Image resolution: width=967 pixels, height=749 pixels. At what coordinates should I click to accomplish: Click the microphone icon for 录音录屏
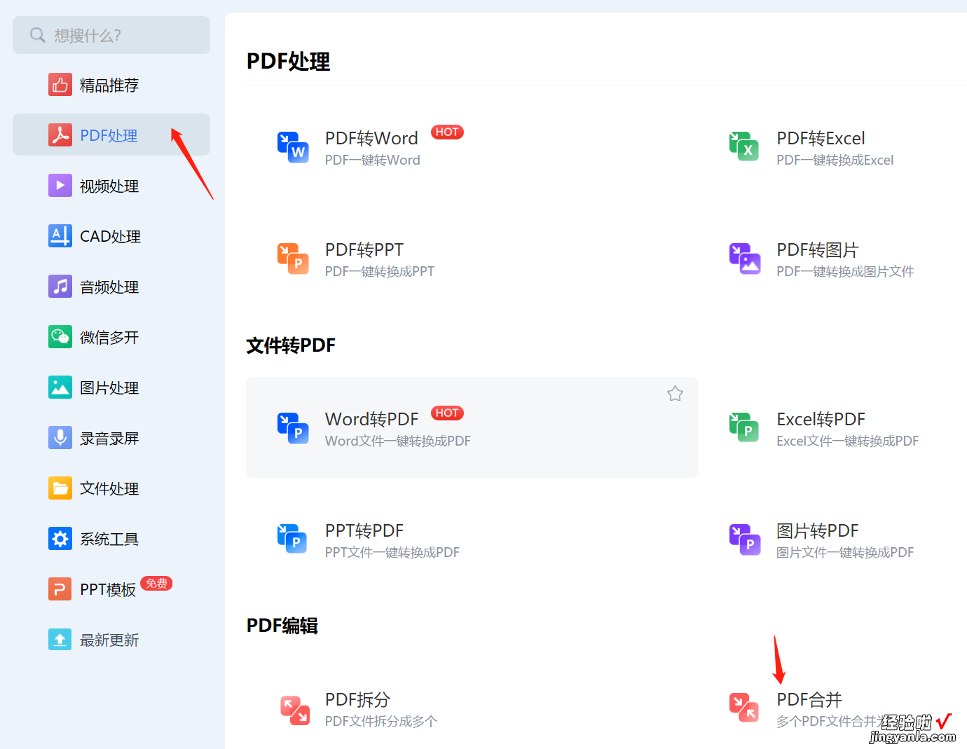coord(60,438)
